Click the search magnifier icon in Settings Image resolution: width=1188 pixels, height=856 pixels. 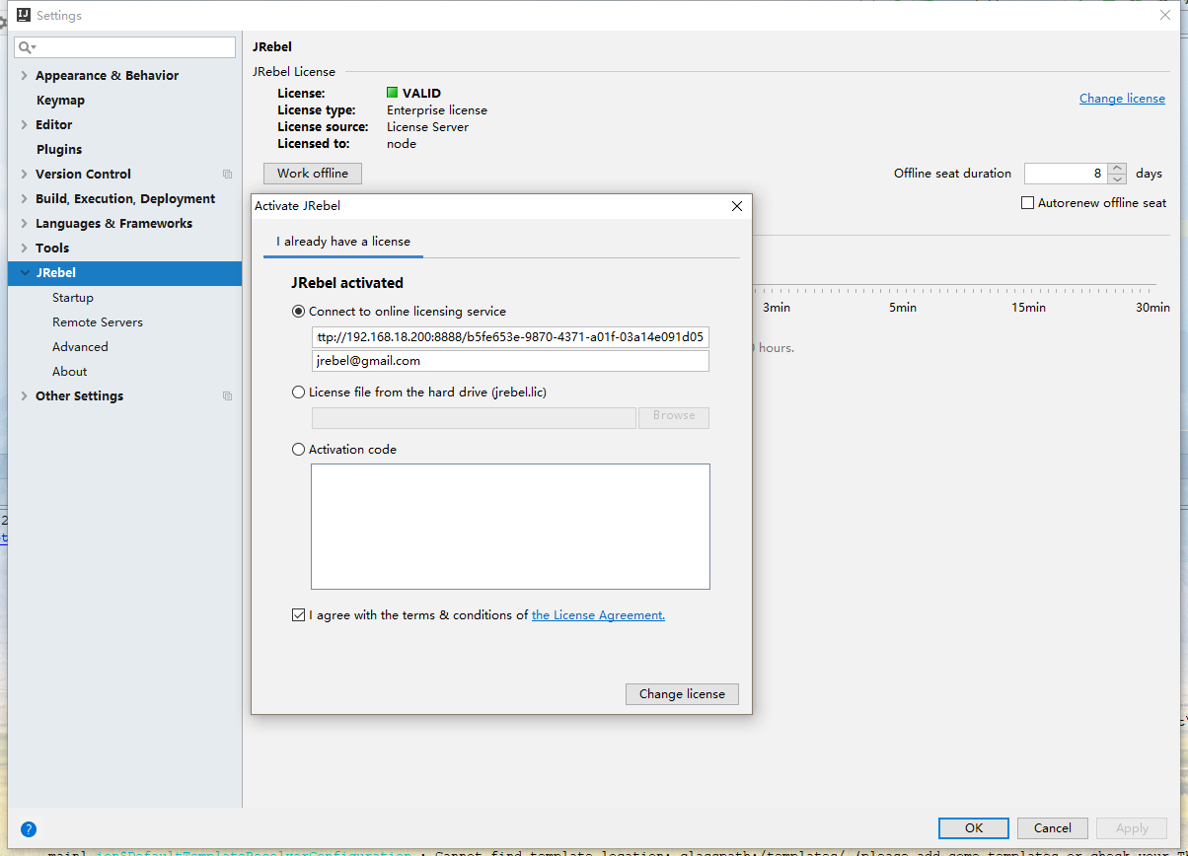pyautogui.click(x=25, y=46)
